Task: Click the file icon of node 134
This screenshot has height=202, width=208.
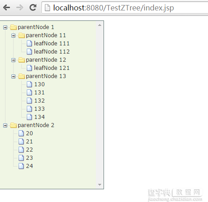Action: tap(30, 117)
